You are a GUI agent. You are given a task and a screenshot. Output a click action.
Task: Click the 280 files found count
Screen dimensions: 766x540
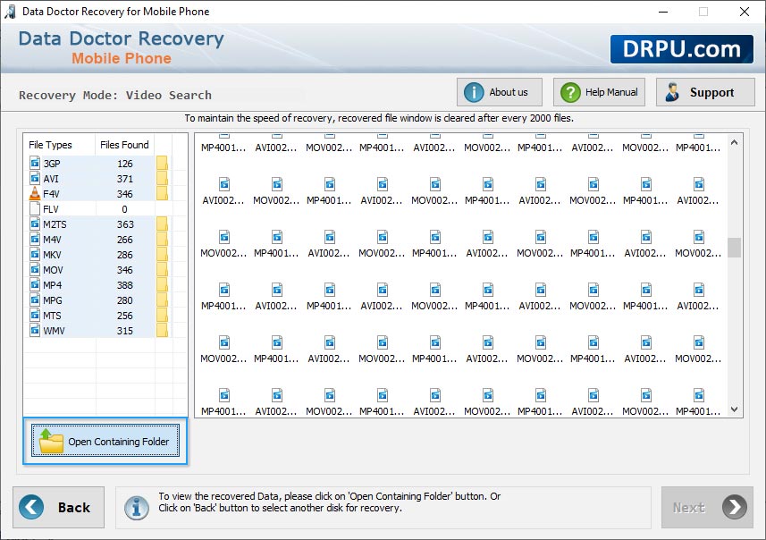tap(124, 300)
